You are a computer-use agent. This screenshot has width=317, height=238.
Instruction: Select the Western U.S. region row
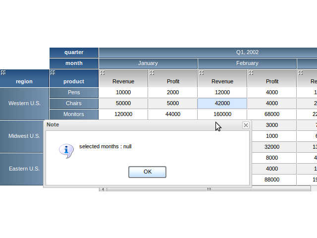(24, 104)
